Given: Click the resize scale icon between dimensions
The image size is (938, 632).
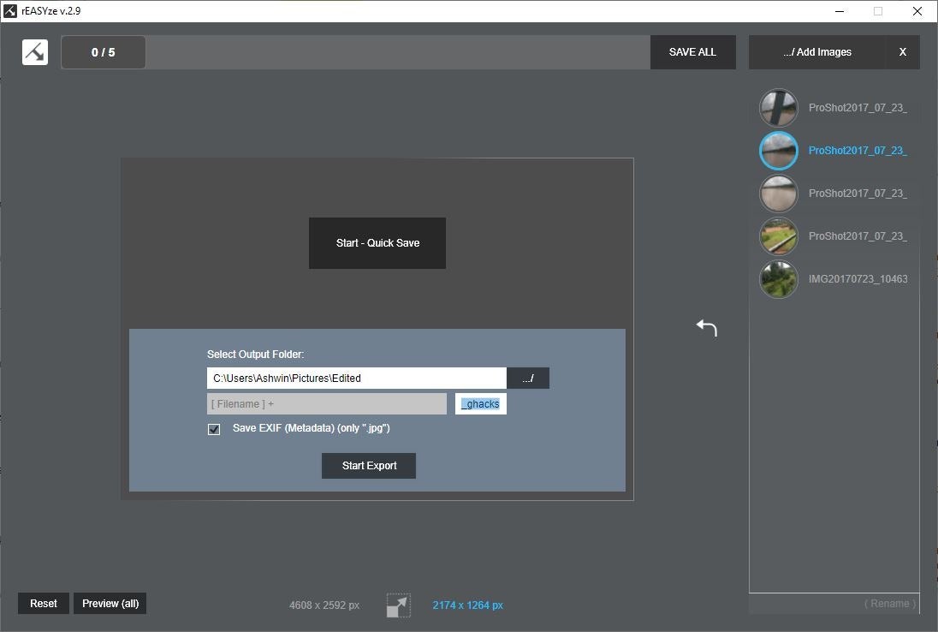Looking at the screenshot, I should point(399,605).
